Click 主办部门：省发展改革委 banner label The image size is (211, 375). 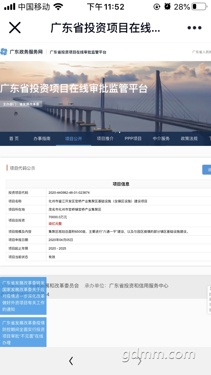21,104
